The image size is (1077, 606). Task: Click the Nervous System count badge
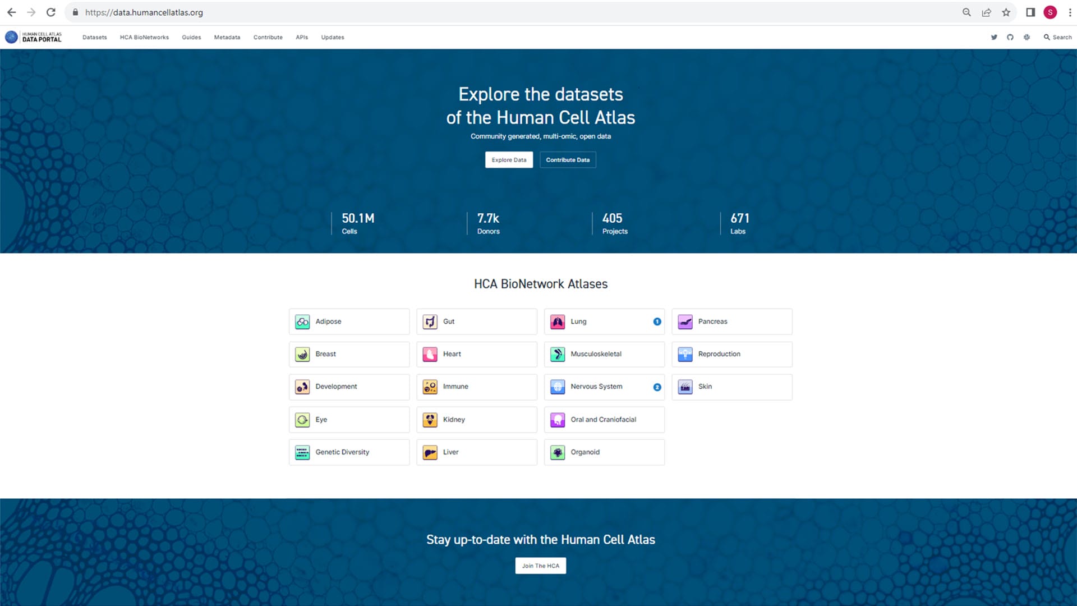657,387
